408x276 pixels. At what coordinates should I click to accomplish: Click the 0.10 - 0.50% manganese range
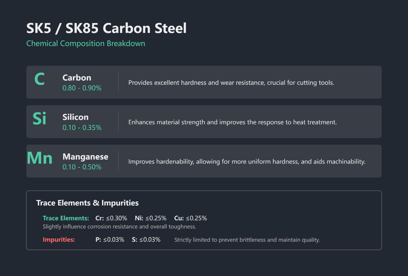click(x=82, y=167)
